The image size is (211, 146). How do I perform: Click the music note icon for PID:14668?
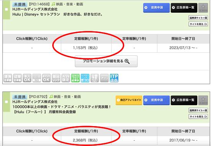point(53,4)
